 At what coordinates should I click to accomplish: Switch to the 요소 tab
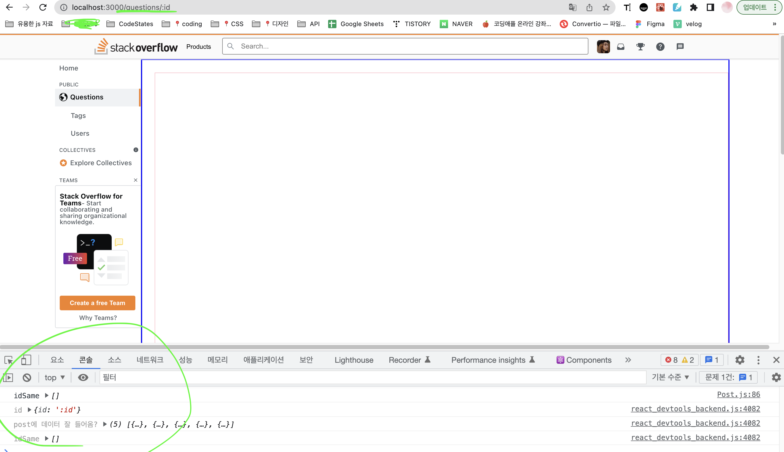[57, 360]
